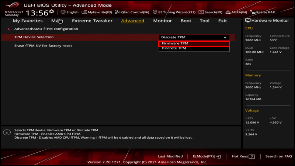Screen dimensions: 295x166
Task: Click Last Modified button
Action: [170, 156]
